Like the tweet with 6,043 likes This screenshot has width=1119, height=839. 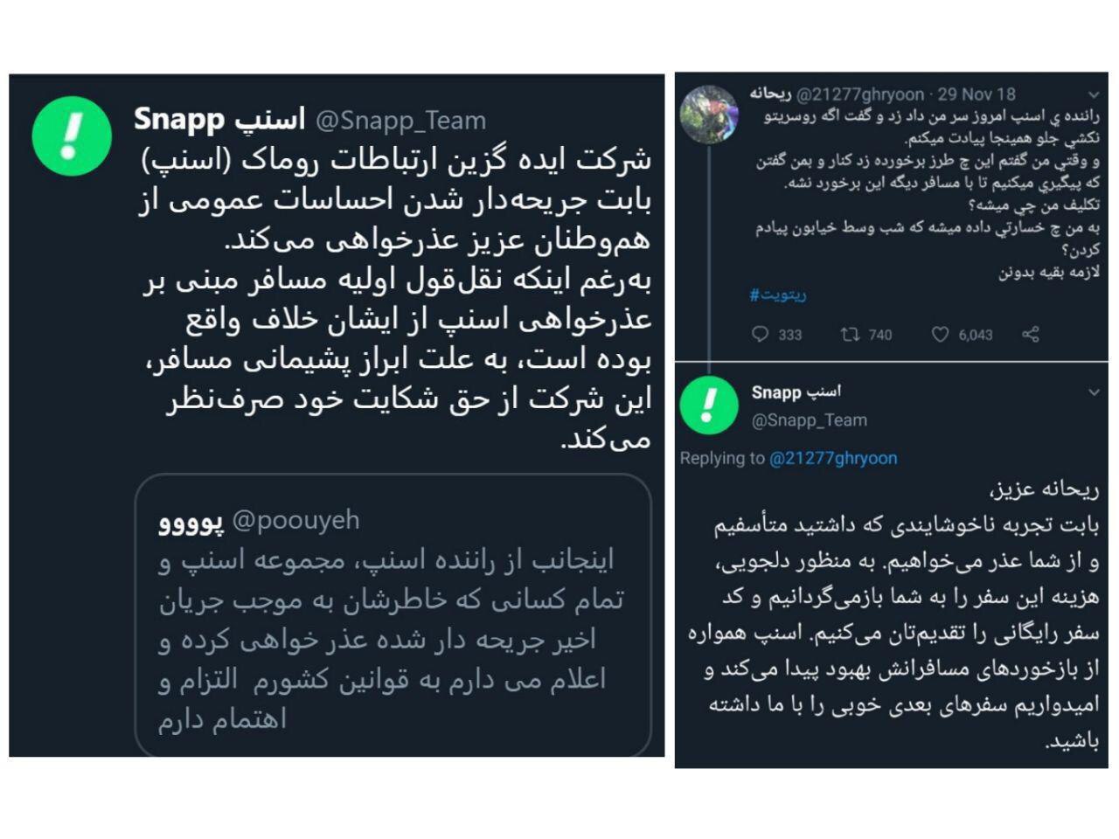coord(940,334)
